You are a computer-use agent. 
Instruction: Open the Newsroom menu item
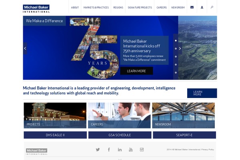[x=178, y=7]
